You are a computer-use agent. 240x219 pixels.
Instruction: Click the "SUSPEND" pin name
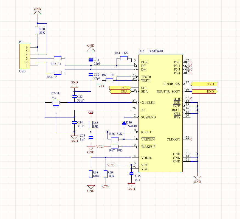[x=148, y=117]
